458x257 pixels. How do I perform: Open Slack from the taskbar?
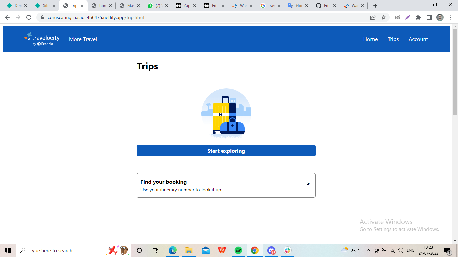[x=287, y=250]
